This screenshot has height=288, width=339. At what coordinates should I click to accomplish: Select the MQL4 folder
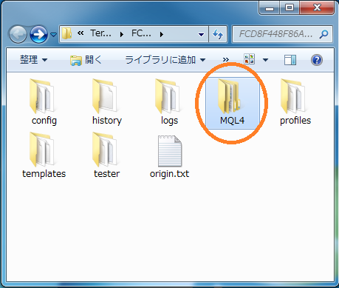[232, 103]
